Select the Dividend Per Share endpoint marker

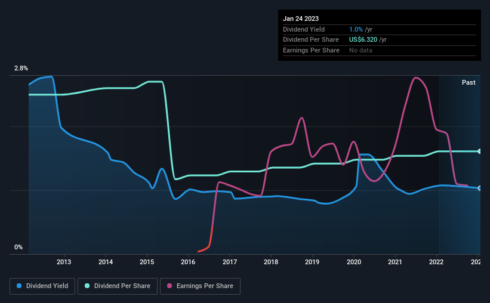coord(480,151)
